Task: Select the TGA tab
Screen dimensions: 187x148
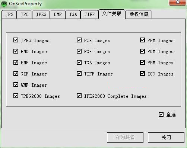Action: tap(73, 15)
